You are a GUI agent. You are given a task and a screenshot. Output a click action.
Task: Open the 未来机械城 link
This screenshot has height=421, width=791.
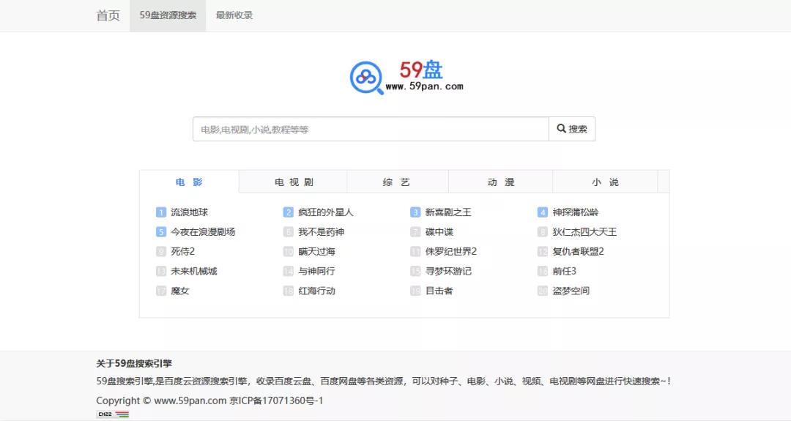point(193,271)
